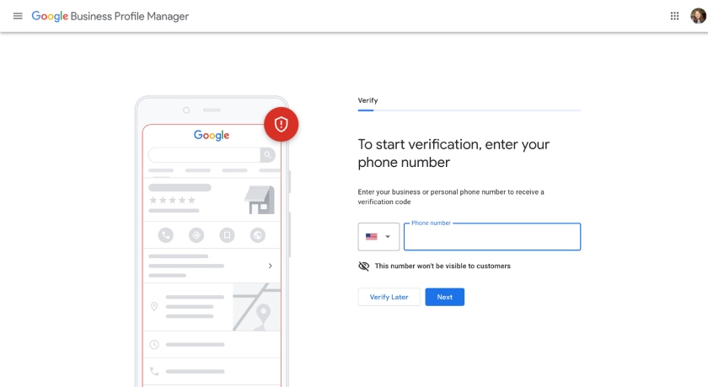Select the Verify step label
The image size is (708, 387).
click(x=367, y=100)
